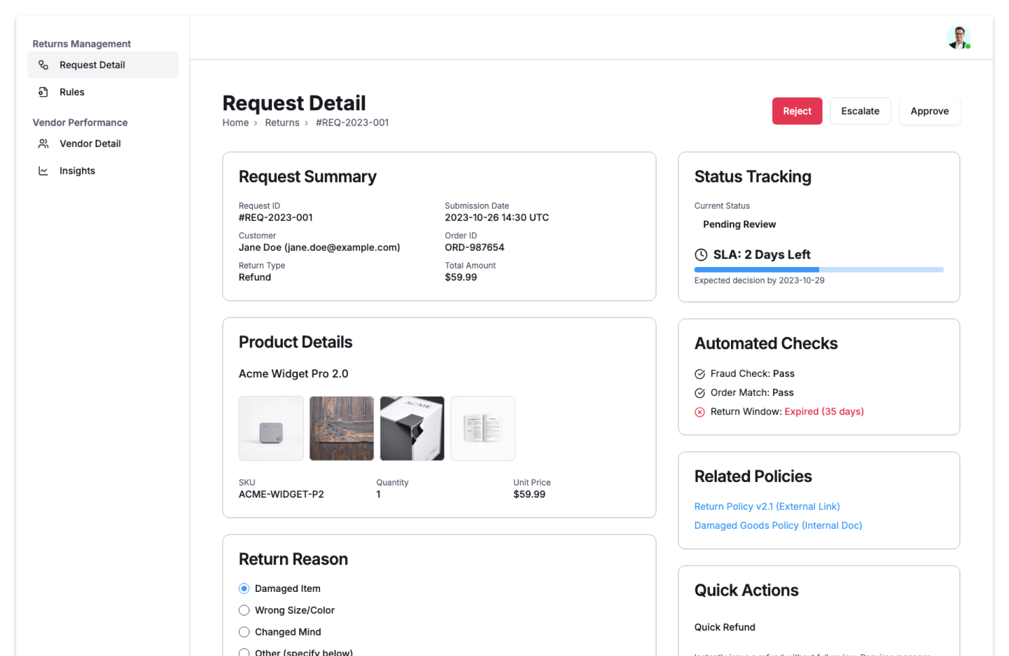Click the Approve button

pos(929,111)
